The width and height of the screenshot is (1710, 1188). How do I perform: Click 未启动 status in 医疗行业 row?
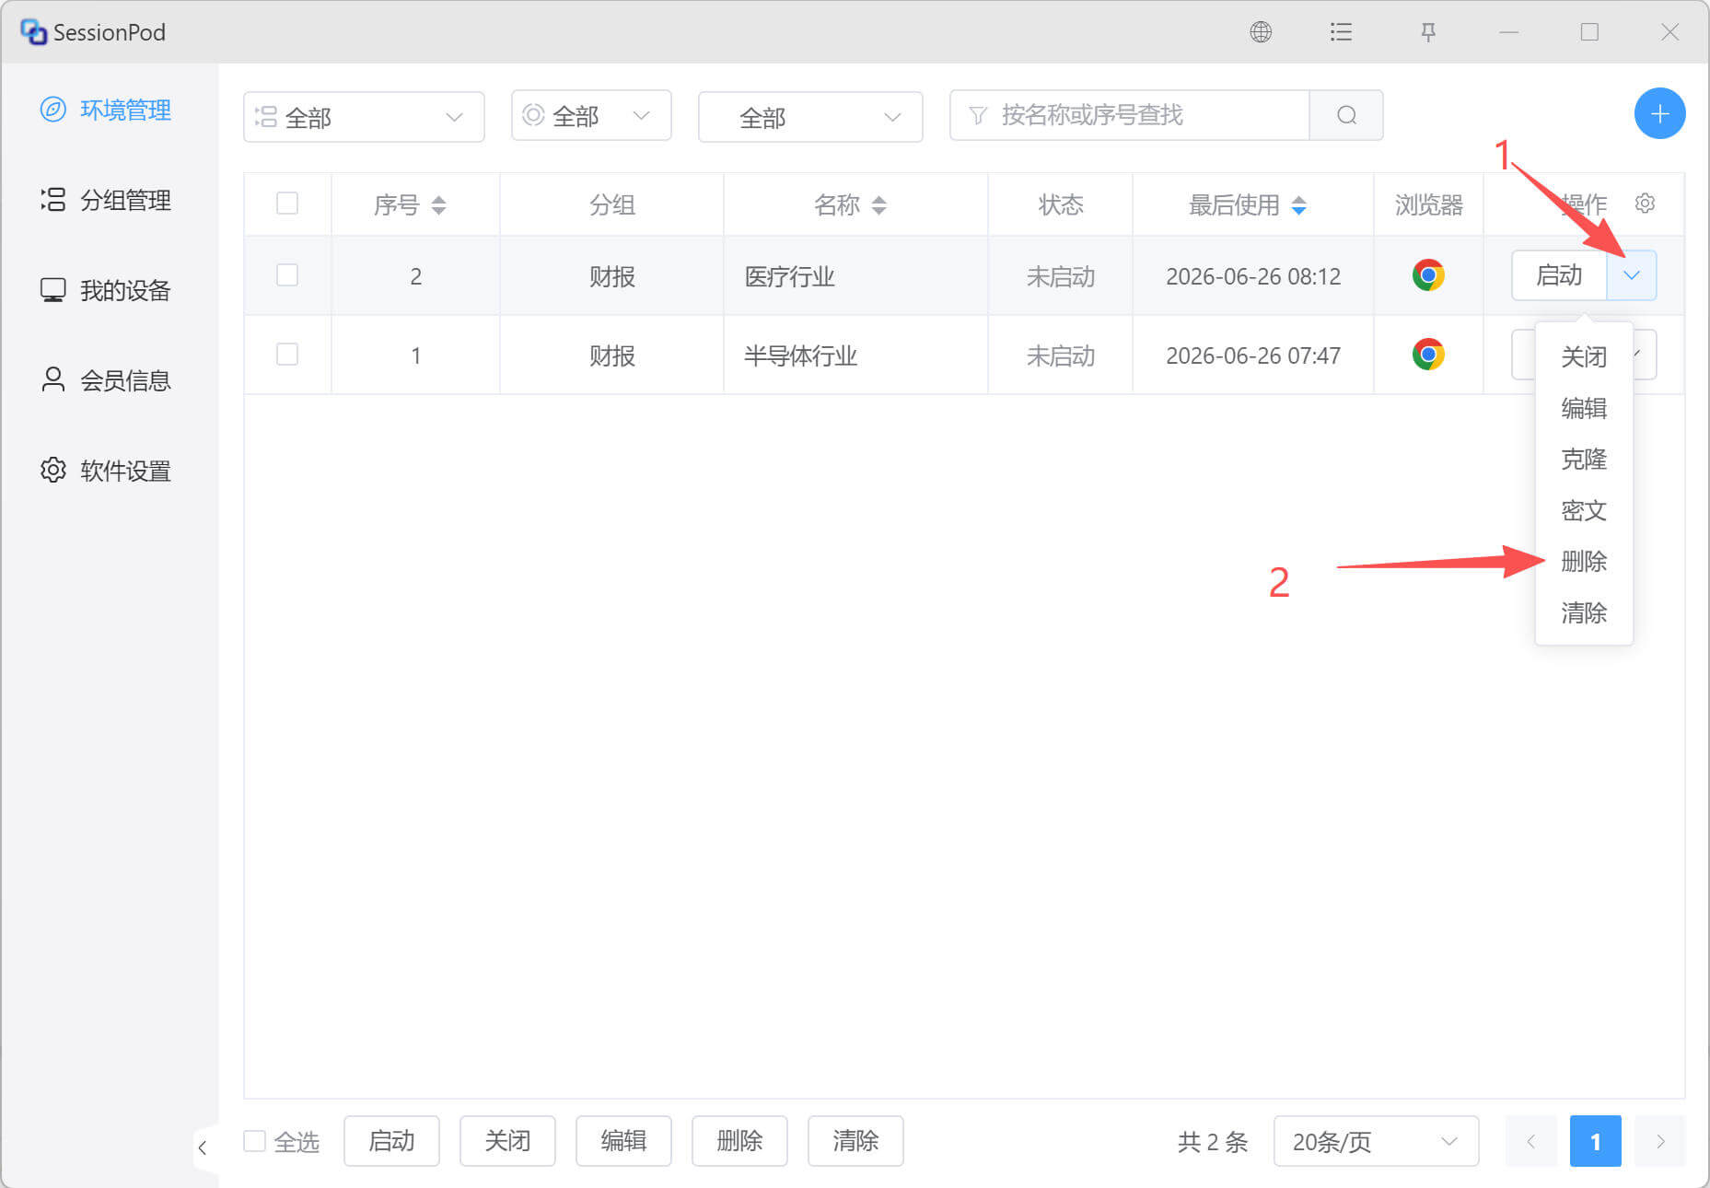tap(1060, 276)
